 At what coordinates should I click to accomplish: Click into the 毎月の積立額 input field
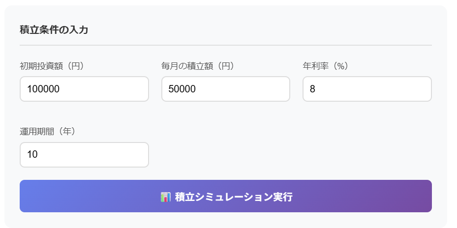tap(226, 89)
